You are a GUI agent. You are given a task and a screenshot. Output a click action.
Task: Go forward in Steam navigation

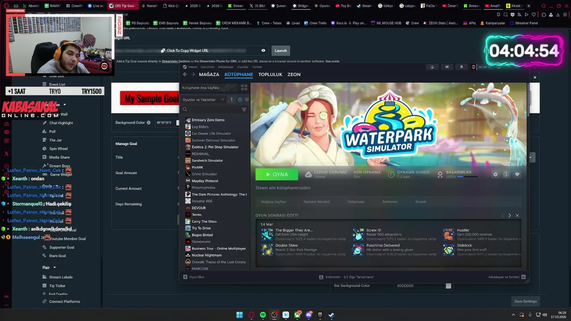(x=193, y=74)
